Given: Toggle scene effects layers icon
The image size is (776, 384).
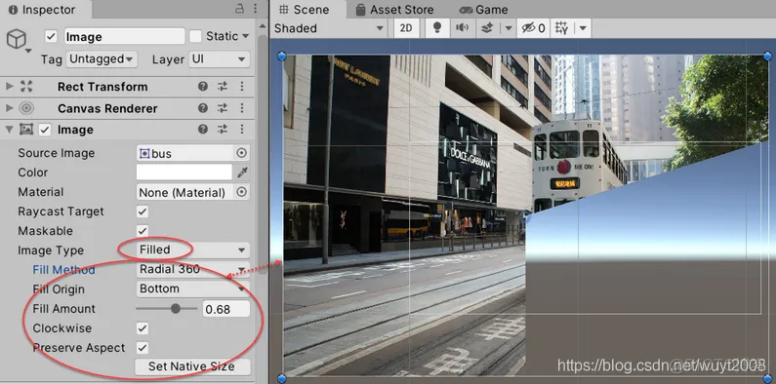Looking at the screenshot, I should click(487, 28).
